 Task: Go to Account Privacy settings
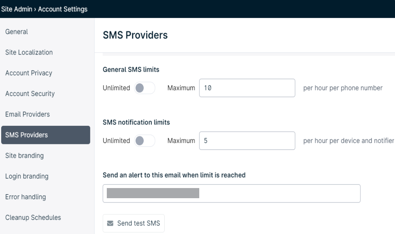click(x=29, y=73)
